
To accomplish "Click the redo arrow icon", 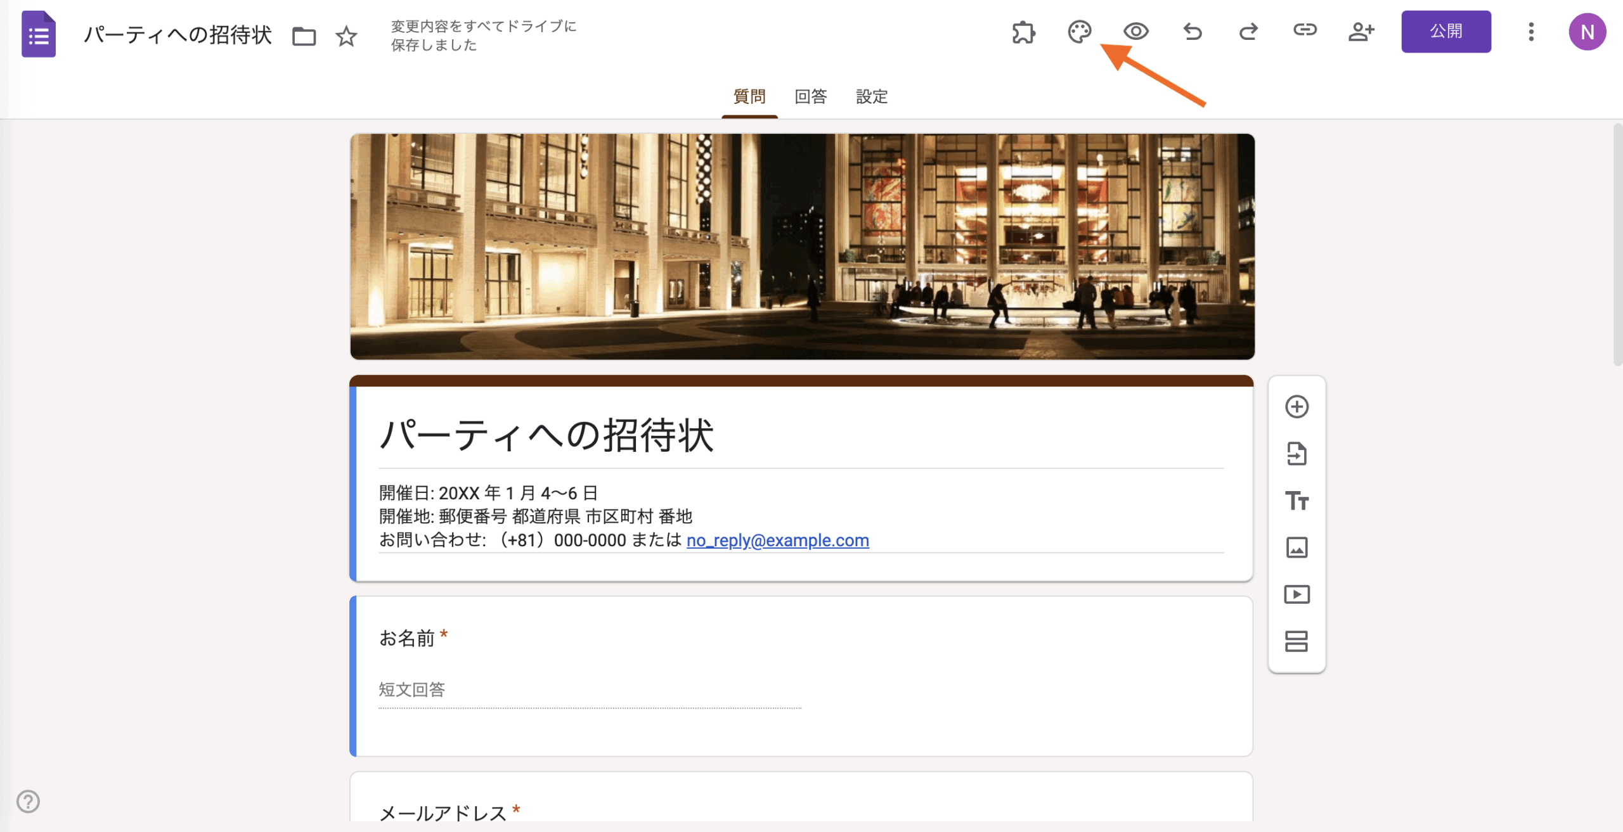I will pyautogui.click(x=1248, y=32).
